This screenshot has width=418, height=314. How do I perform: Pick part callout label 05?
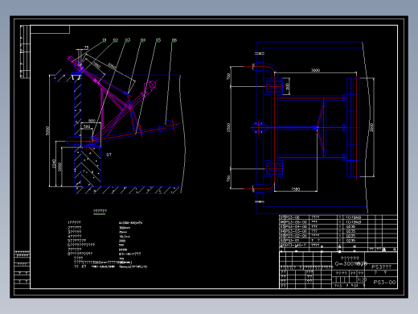click(x=158, y=40)
